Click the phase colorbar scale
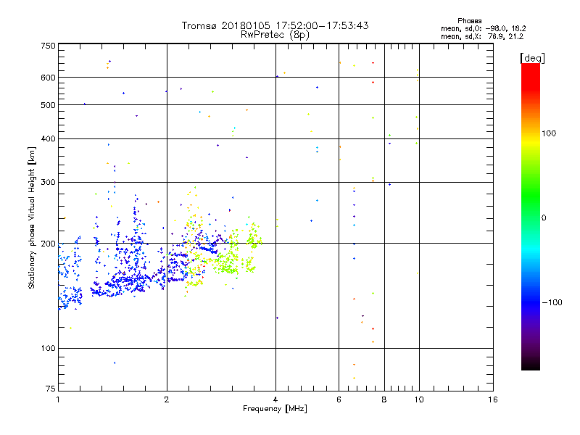580x435 pixels. pos(531,216)
